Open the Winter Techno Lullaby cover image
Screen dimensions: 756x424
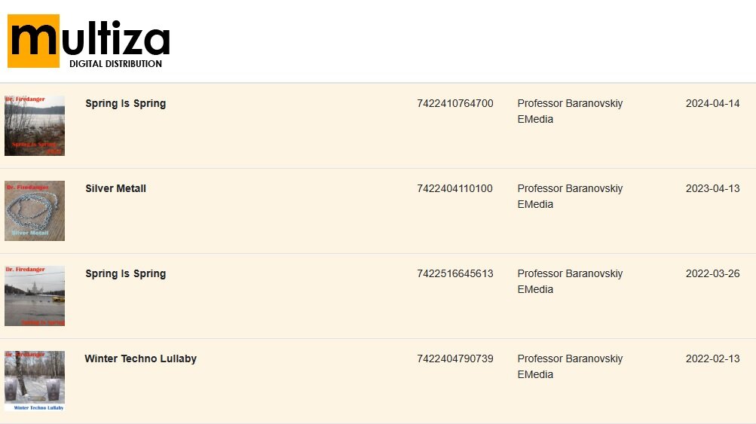point(35,380)
